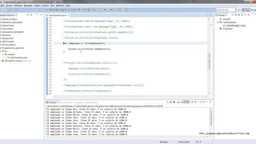Switch to the Javadoc tab
Screen dimensions: 256x144
(x=78, y=102)
